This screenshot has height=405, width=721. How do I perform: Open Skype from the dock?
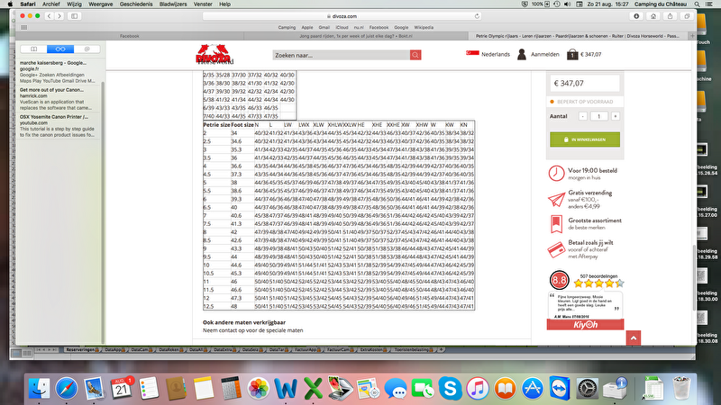click(x=451, y=388)
